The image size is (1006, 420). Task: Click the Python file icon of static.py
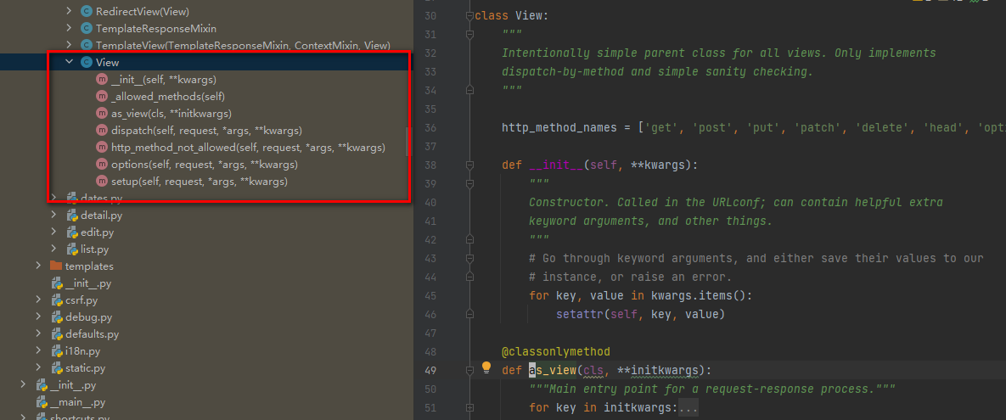click(x=57, y=368)
